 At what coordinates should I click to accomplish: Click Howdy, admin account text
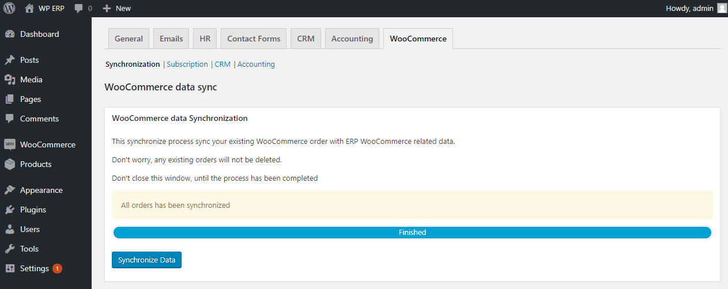point(689,8)
